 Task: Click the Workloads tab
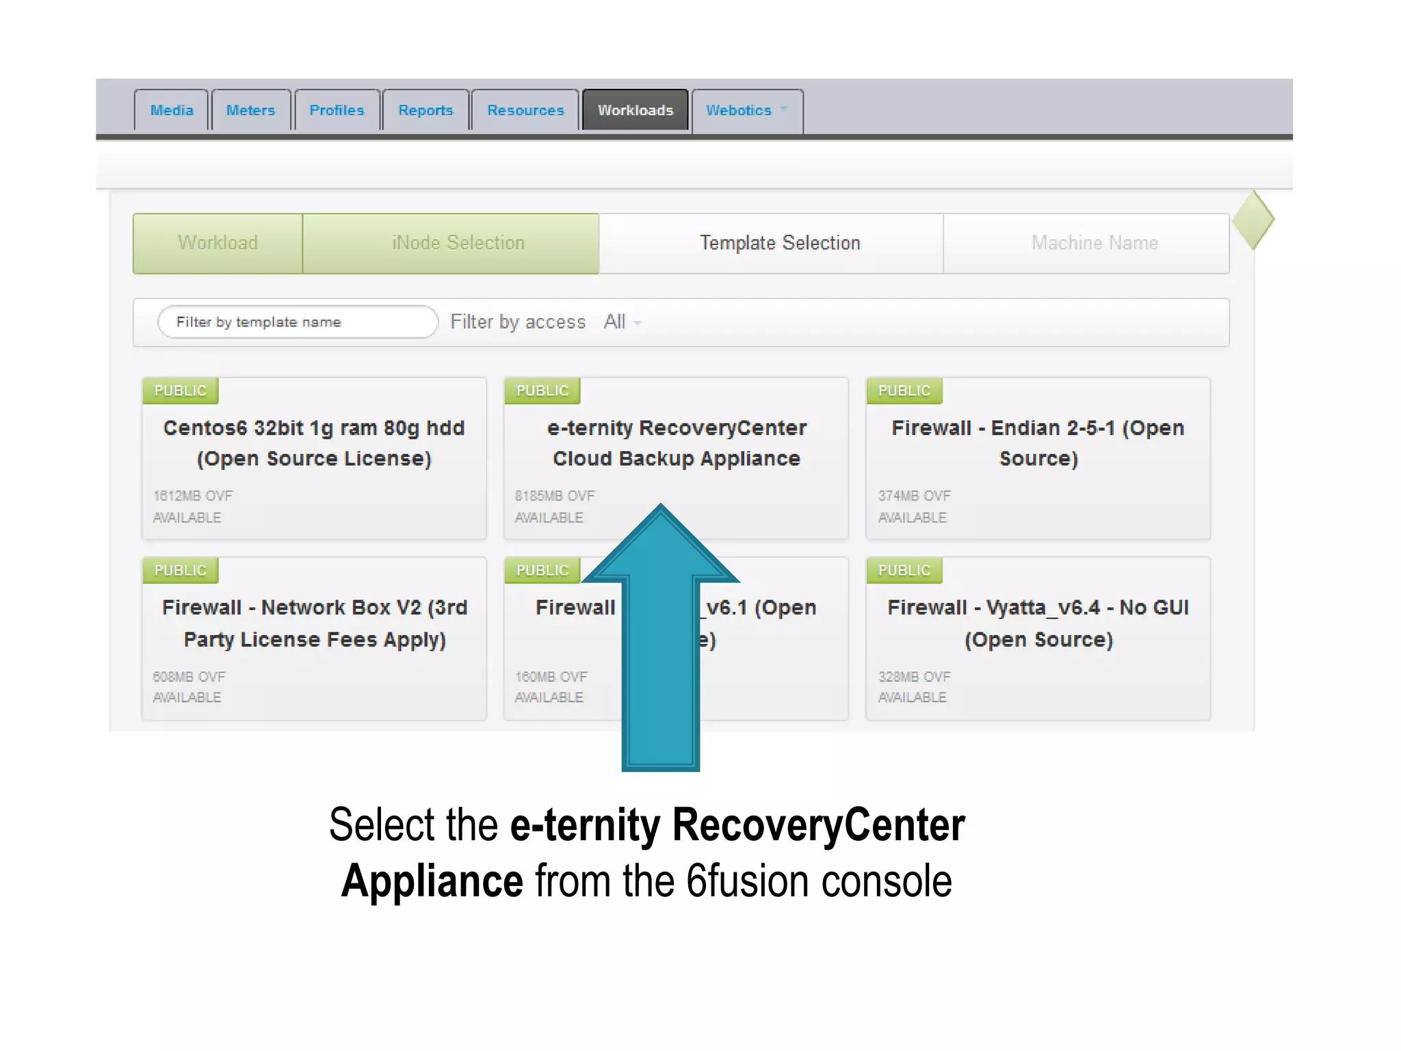(x=636, y=110)
